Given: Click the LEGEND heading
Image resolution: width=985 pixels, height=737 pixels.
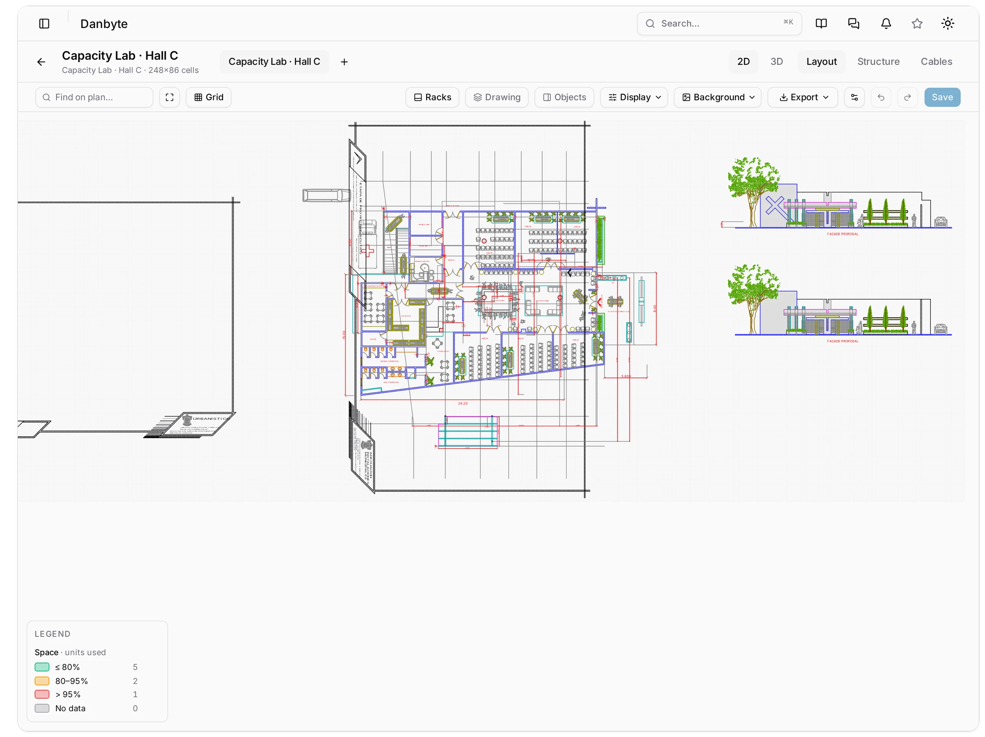Looking at the screenshot, I should tap(53, 634).
